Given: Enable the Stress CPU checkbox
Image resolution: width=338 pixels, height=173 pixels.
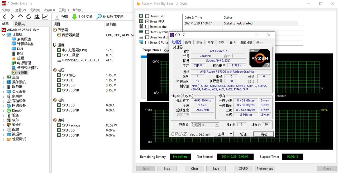Looking at the screenshot, I should pyautogui.click(x=147, y=16).
